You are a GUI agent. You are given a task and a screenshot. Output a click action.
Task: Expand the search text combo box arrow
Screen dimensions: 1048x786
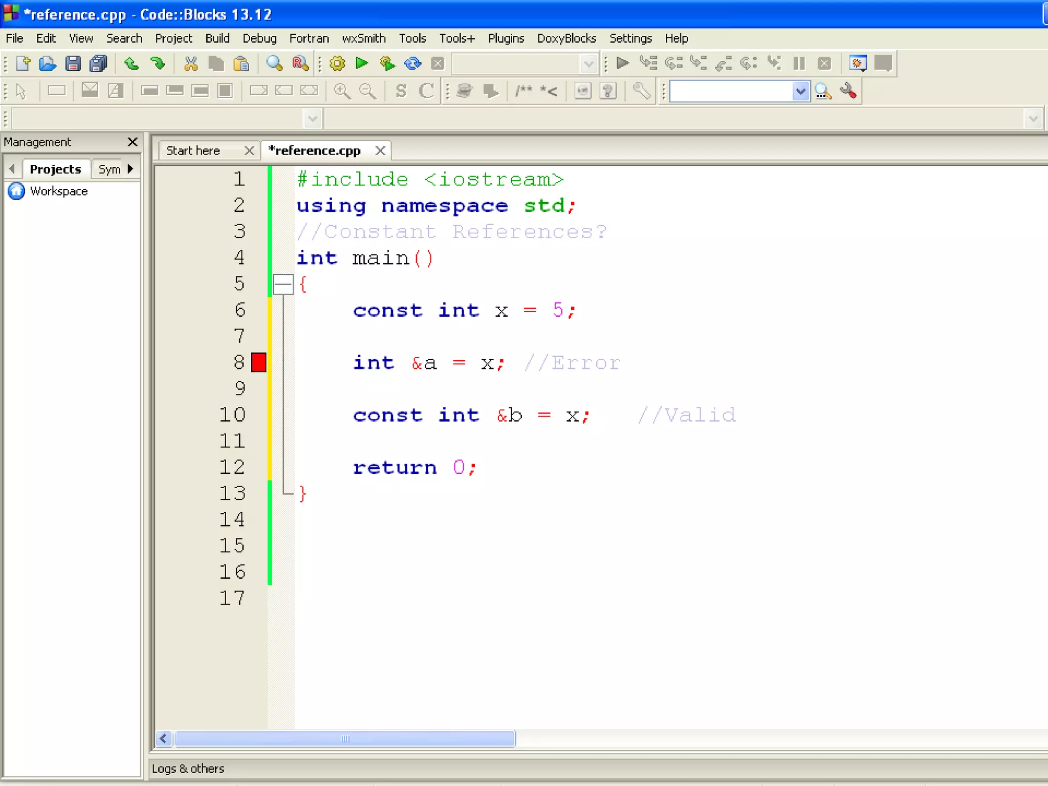tap(800, 92)
